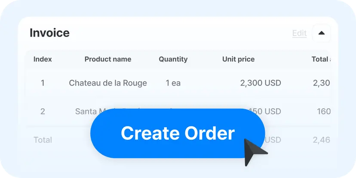Click the Quantity column header
356x178 pixels.
173,59
